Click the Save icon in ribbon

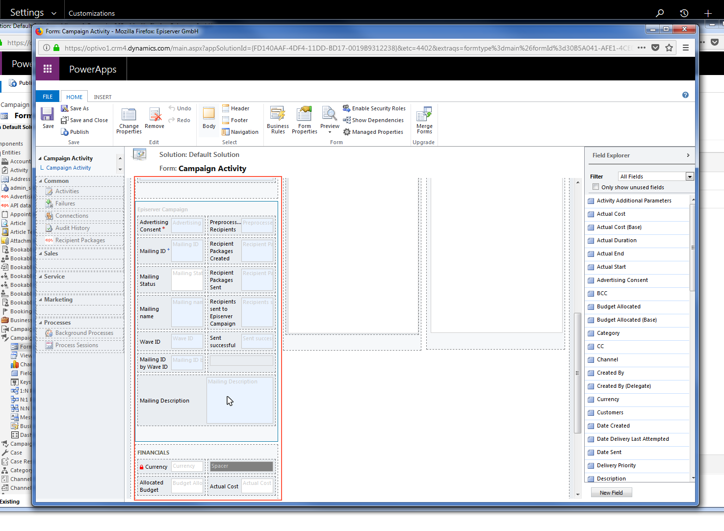coord(48,118)
